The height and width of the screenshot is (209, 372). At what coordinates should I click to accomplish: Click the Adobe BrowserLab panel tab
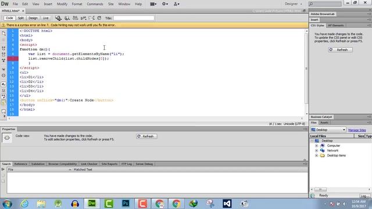pyautogui.click(x=323, y=14)
